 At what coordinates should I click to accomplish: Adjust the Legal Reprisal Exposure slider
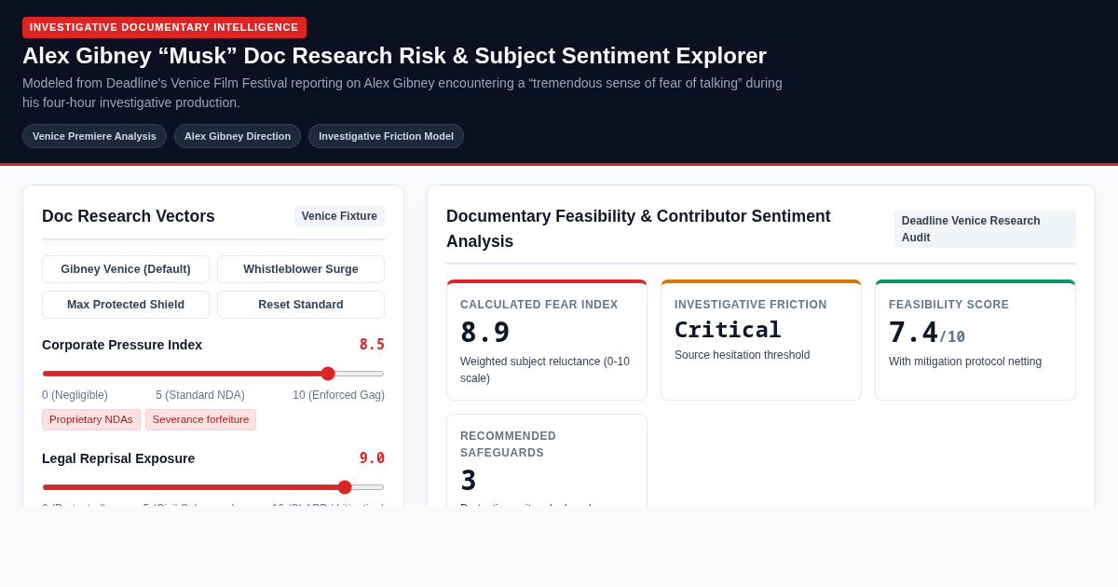tap(213, 487)
